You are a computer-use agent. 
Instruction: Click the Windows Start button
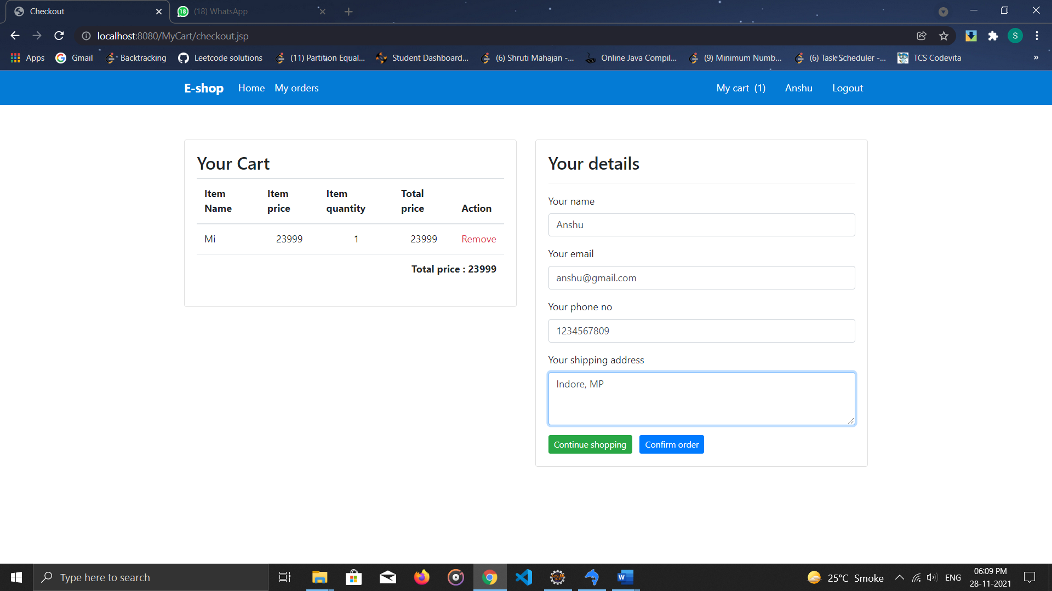[16, 577]
